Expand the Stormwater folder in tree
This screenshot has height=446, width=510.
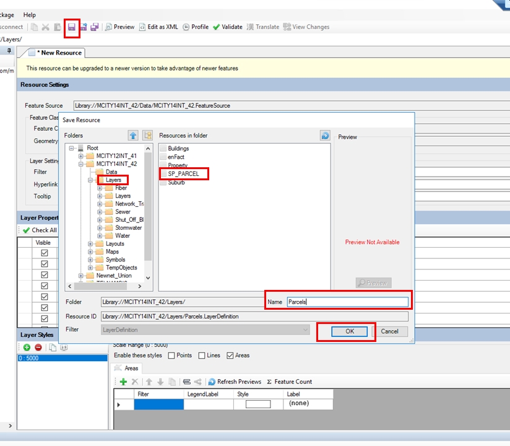click(x=100, y=228)
